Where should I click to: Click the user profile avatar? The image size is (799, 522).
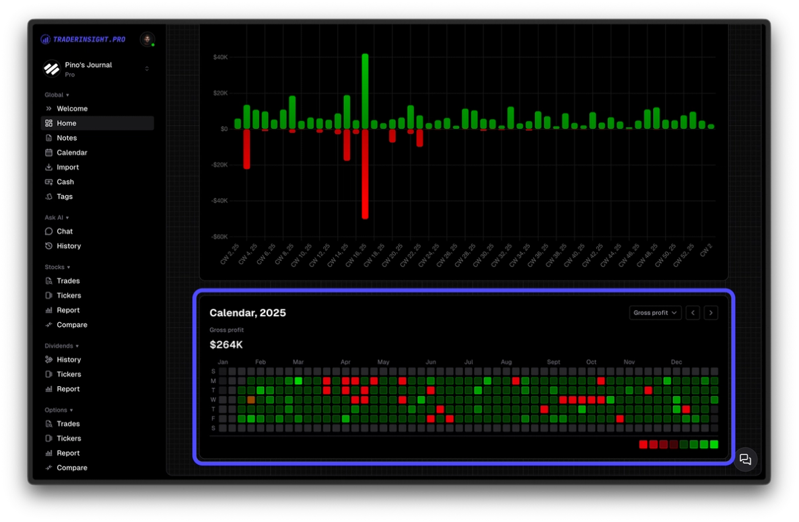(147, 39)
